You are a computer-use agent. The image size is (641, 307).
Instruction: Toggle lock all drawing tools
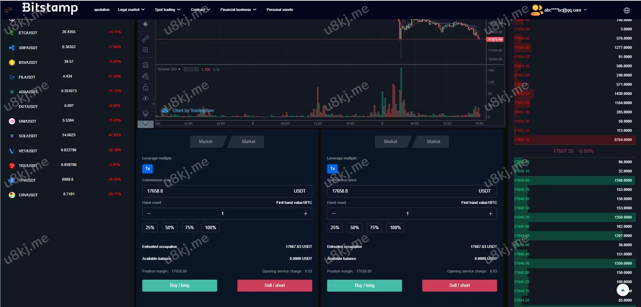145,87
